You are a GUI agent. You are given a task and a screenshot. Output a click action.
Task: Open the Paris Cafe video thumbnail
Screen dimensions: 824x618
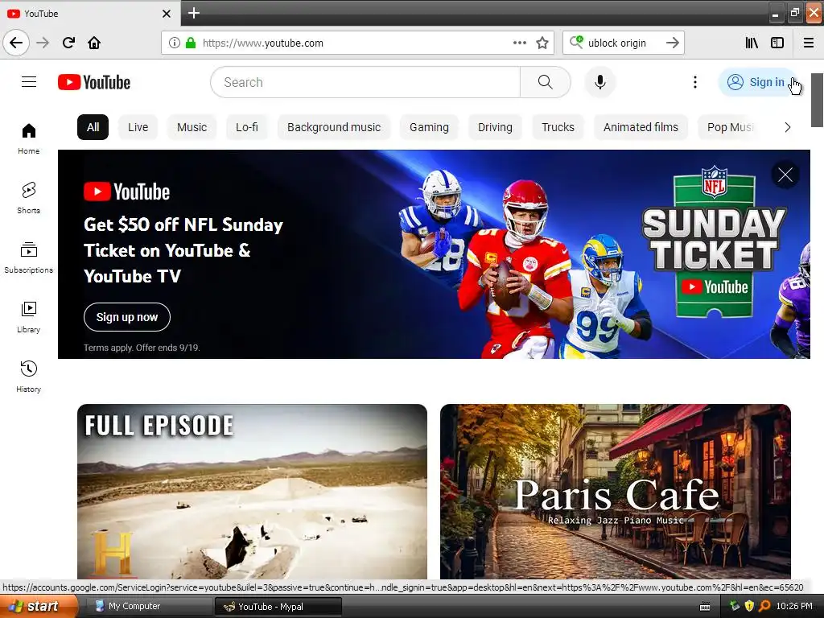tap(616, 492)
